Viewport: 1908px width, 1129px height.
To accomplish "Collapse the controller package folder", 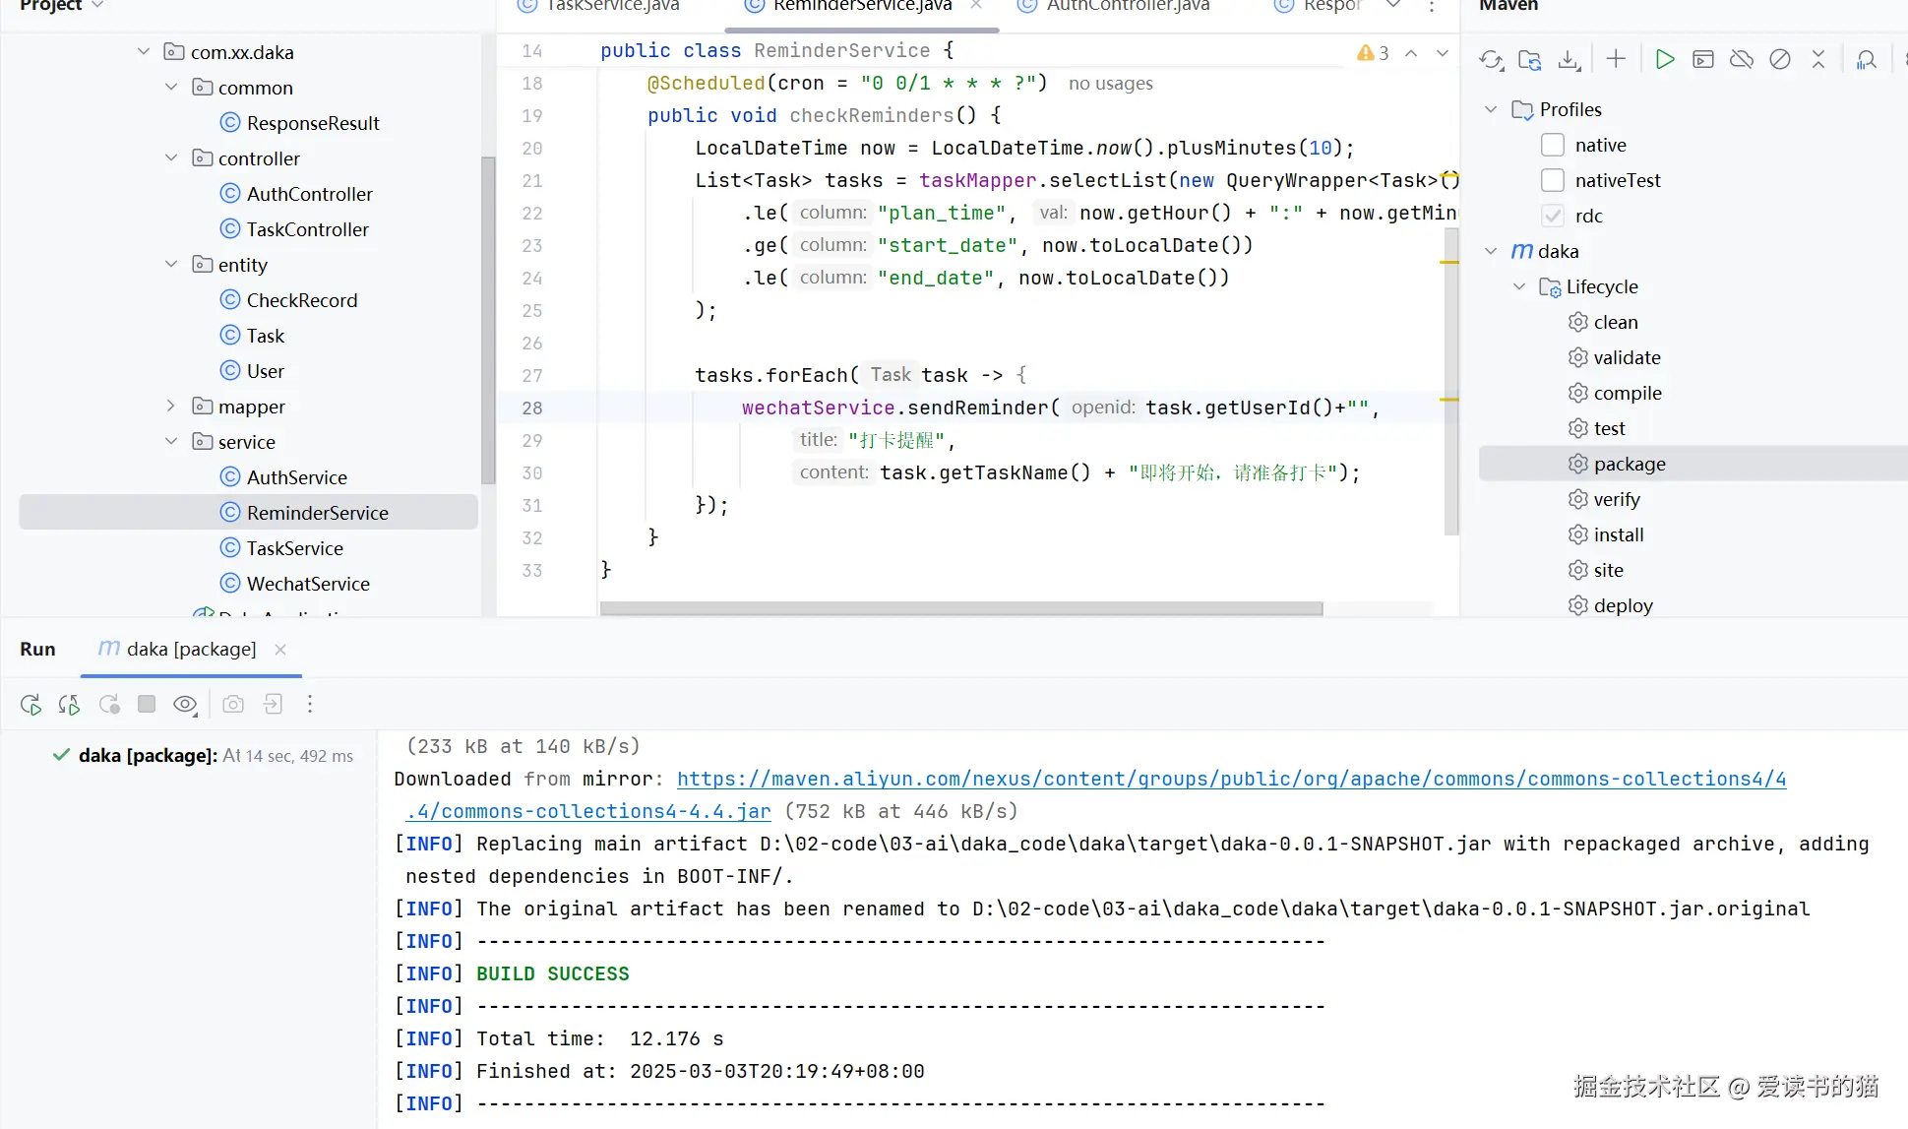I will (x=171, y=158).
